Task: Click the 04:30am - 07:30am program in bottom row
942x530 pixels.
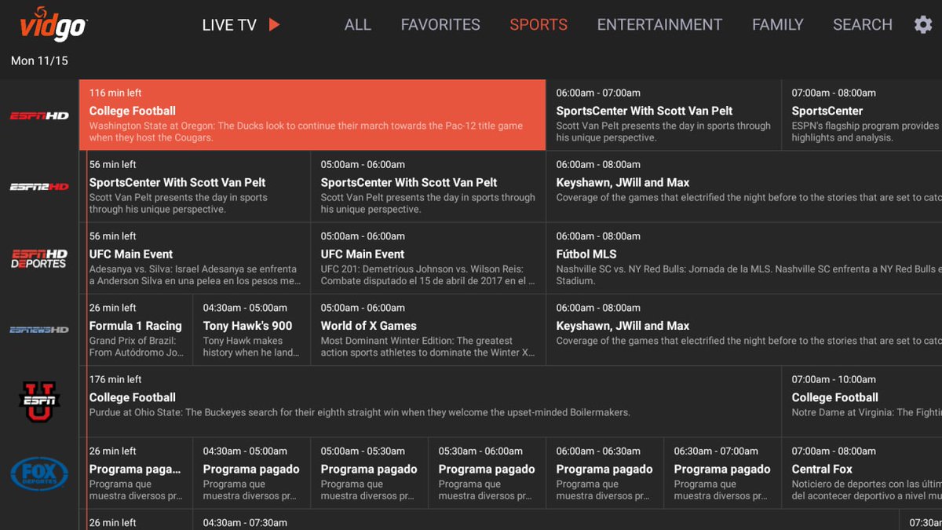Action: coord(546,520)
